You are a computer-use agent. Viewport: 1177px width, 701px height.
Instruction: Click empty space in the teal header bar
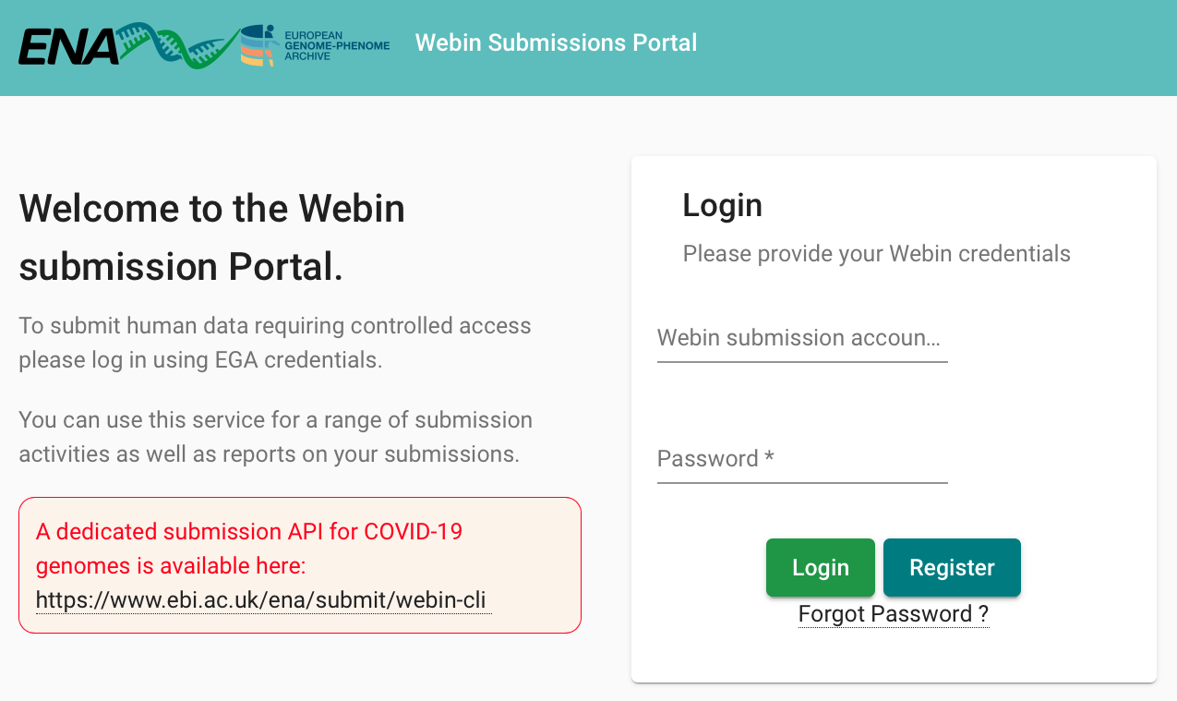[923, 46]
